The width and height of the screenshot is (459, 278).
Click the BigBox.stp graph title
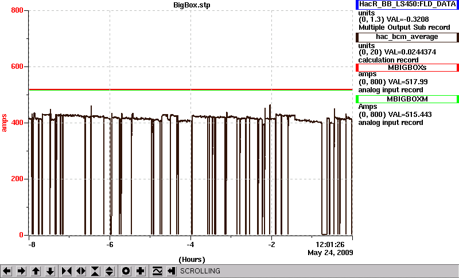pyautogui.click(x=192, y=5)
